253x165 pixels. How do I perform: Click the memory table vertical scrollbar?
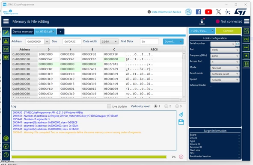point(184,75)
